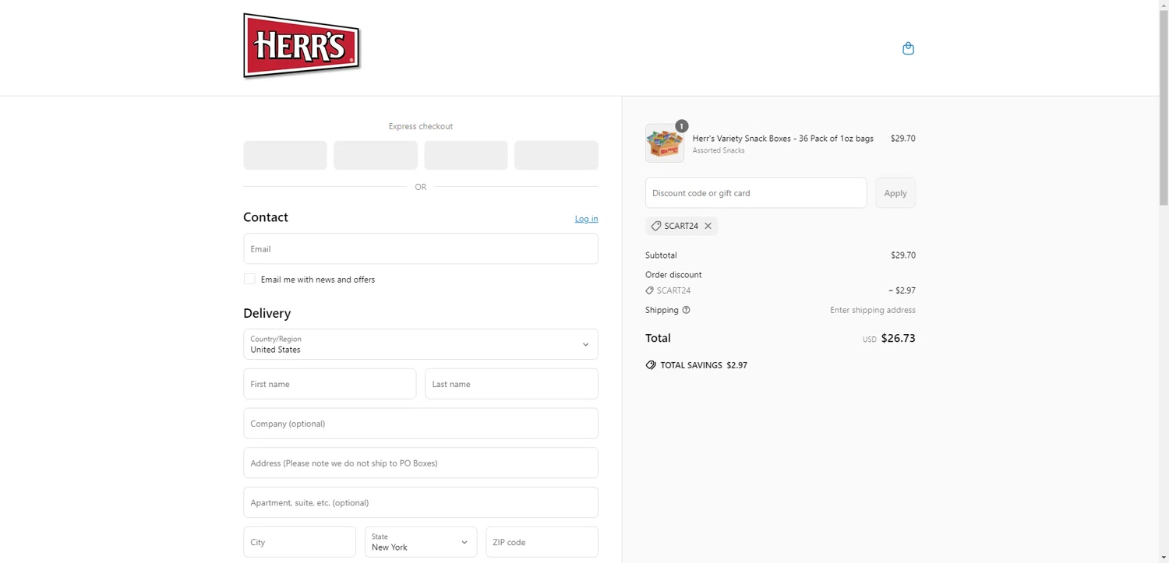Focus the Company (optional) field
Screen dimensions: 1169x563
pyautogui.click(x=421, y=424)
